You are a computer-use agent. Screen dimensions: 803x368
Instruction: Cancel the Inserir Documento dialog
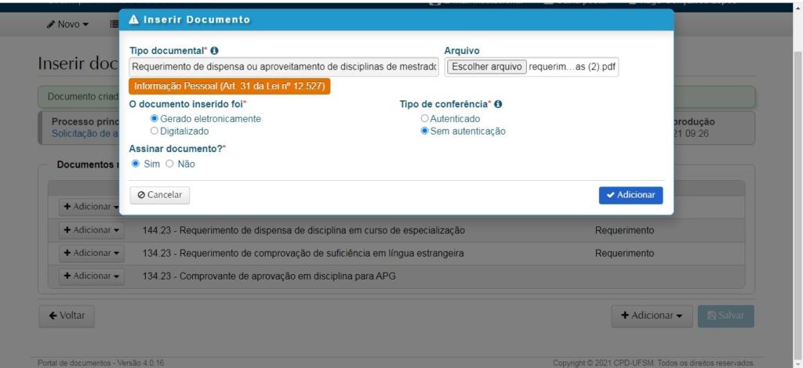coord(160,195)
